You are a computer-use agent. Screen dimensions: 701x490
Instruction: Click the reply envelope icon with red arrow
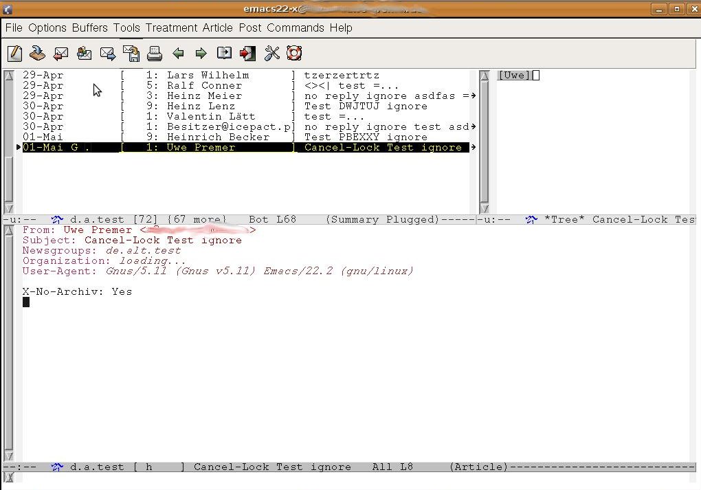coord(61,54)
